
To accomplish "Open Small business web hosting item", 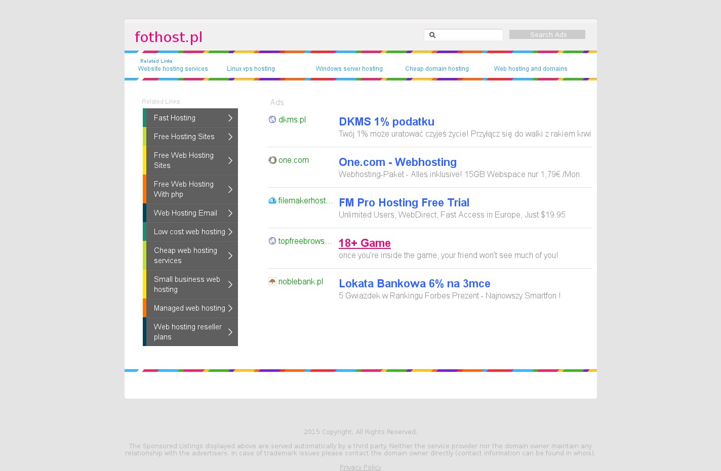I will [187, 284].
